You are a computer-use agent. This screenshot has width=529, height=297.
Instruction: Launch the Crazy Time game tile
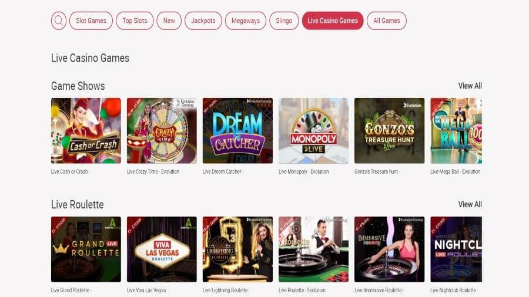click(162, 131)
